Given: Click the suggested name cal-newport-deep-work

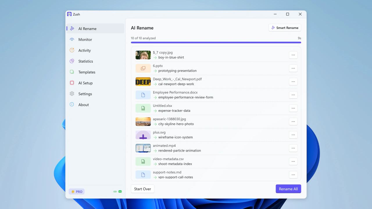Looking at the screenshot, I should tap(176, 84).
